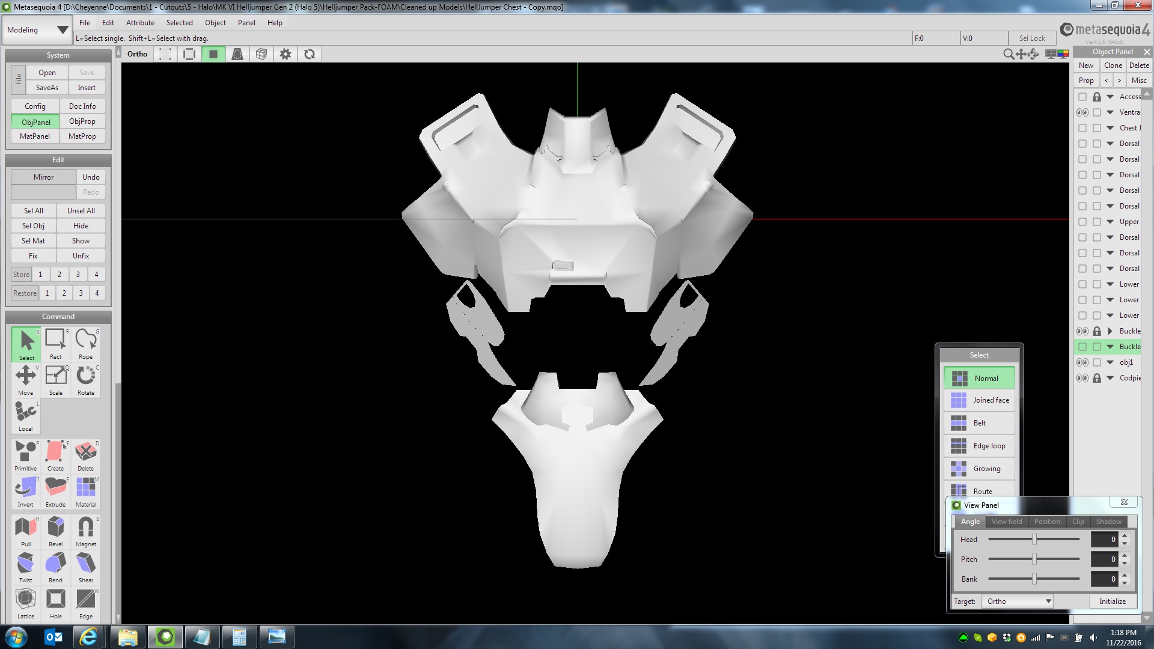1154x649 pixels.
Task: Click the Mirror button
Action: (x=43, y=177)
